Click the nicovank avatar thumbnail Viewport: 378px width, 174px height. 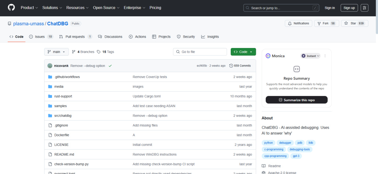(50, 66)
